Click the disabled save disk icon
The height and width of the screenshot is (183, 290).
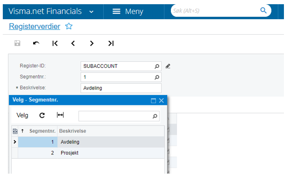pos(17,43)
